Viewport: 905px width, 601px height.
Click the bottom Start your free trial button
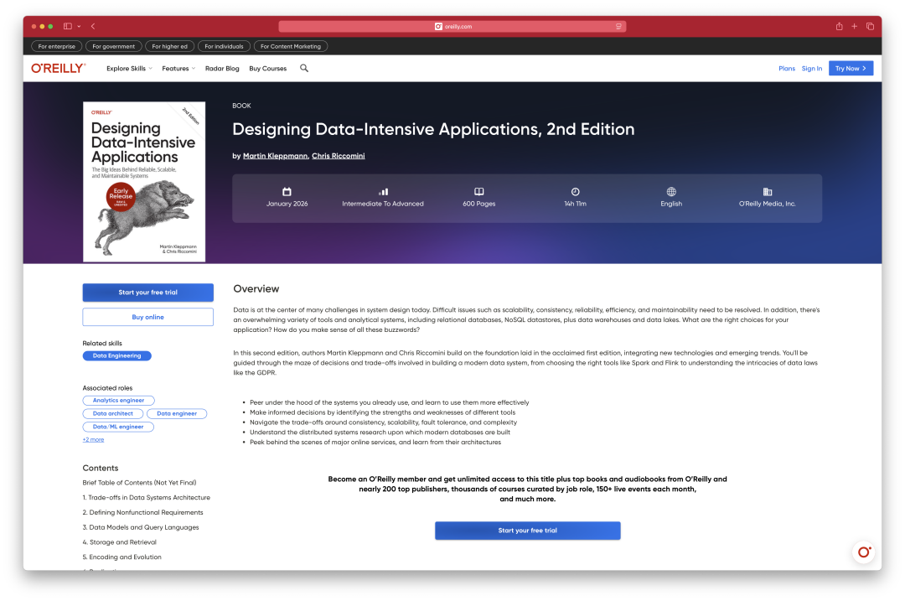click(x=528, y=531)
